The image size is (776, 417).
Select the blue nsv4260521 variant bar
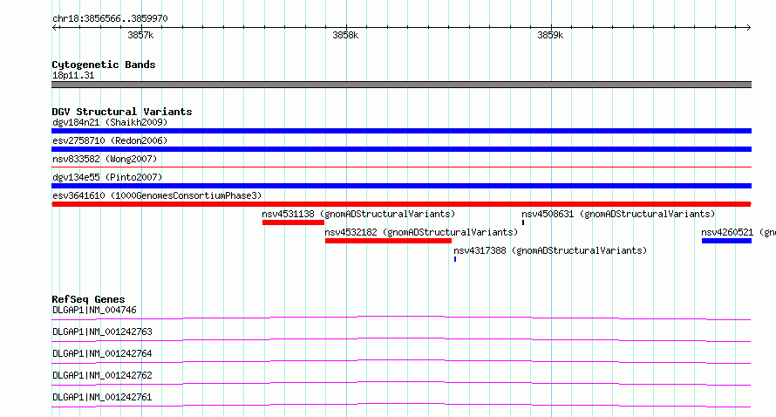[x=726, y=241]
